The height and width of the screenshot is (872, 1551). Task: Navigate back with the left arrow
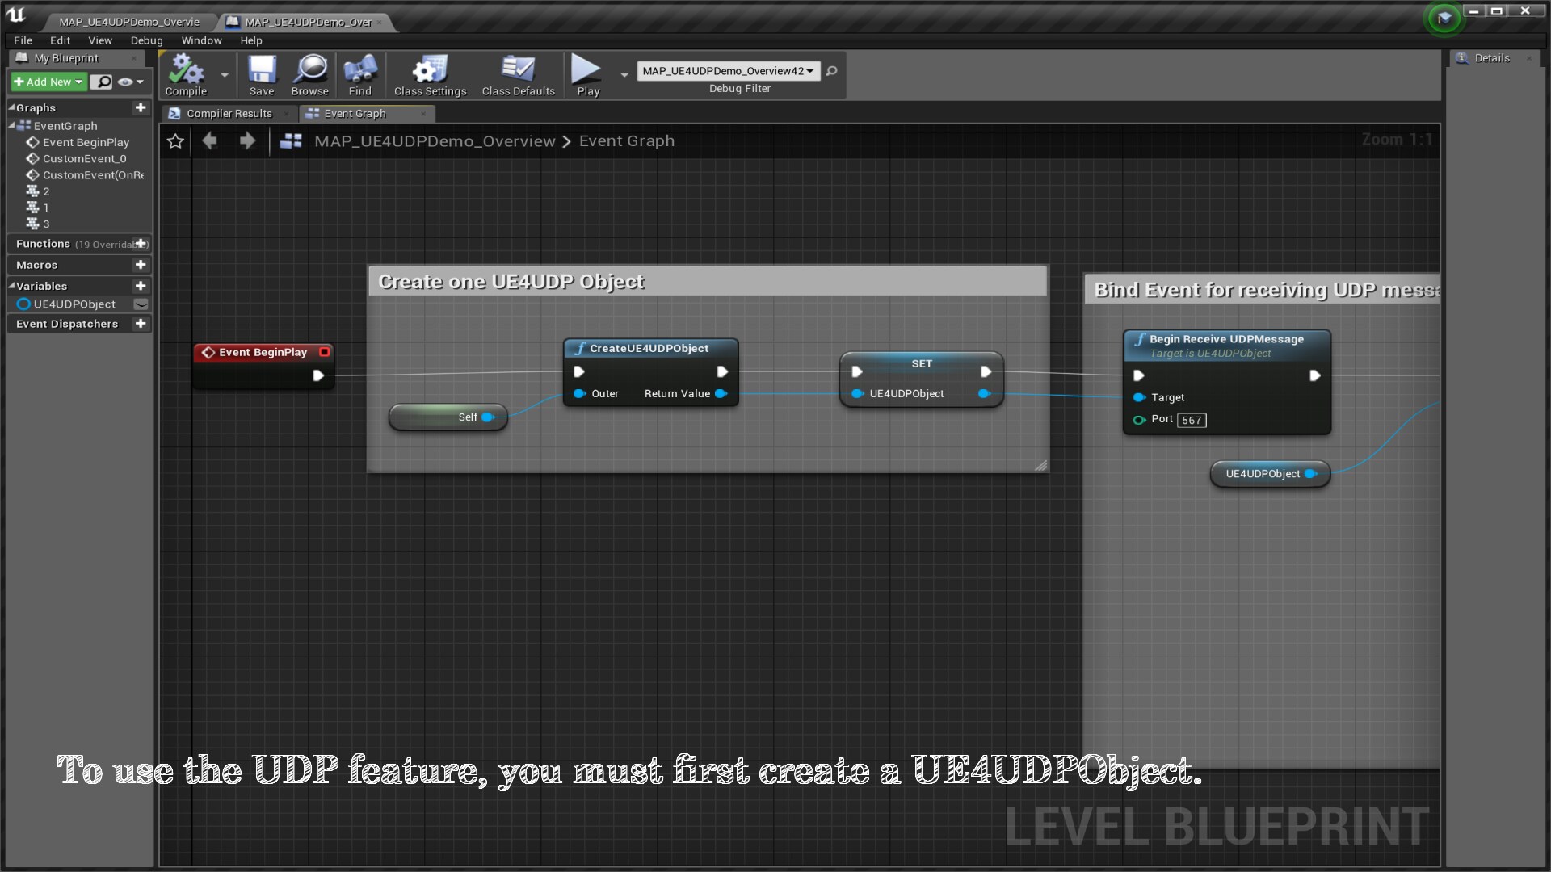tap(210, 141)
